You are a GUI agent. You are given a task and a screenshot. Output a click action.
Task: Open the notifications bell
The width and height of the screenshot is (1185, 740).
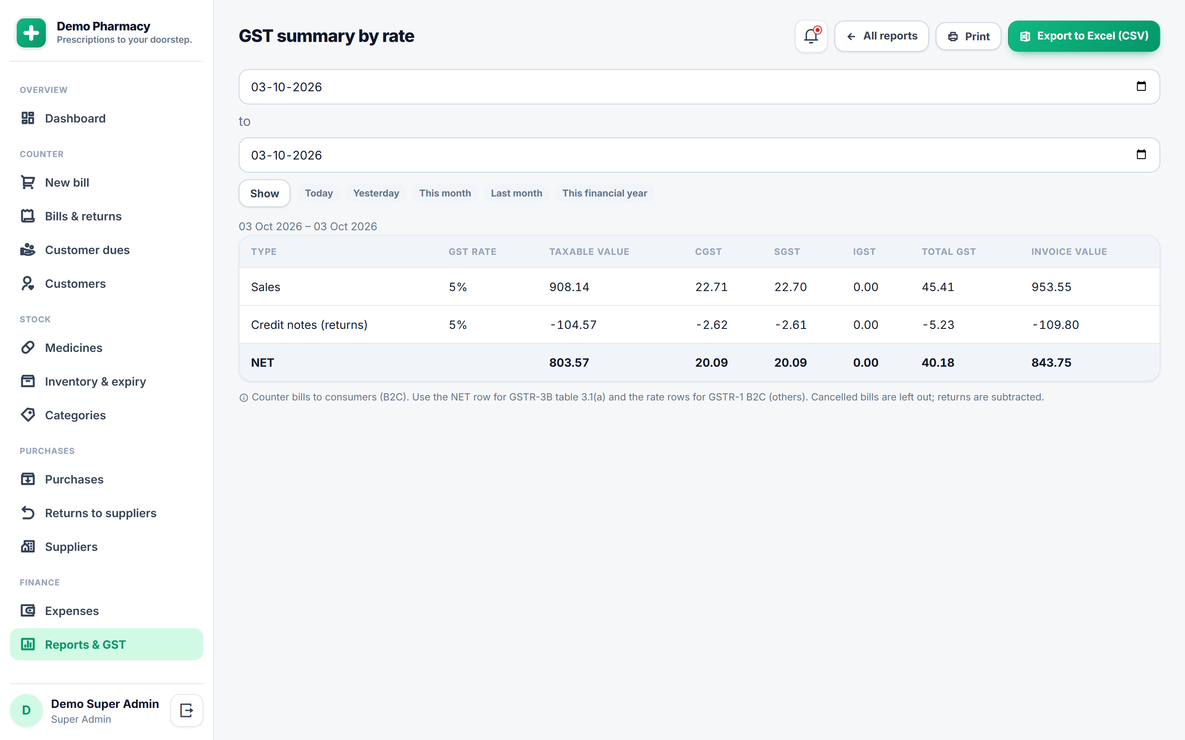[811, 36]
